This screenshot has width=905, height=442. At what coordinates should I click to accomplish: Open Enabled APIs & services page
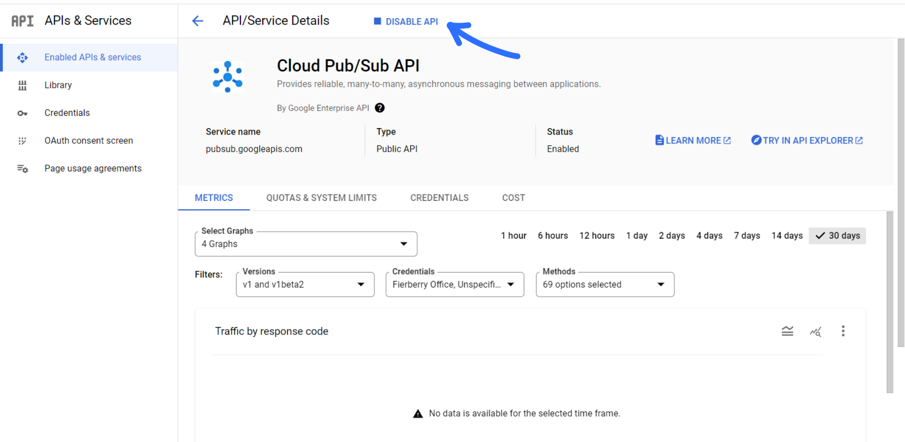tap(89, 57)
